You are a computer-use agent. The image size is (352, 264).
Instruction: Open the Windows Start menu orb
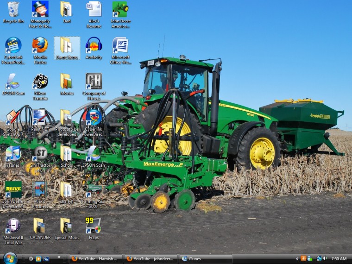pyautogui.click(x=10, y=258)
